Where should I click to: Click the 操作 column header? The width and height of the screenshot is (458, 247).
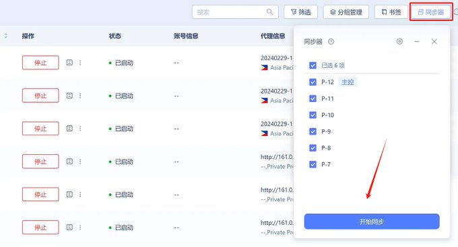pyautogui.click(x=28, y=36)
